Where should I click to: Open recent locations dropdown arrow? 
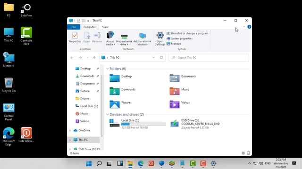[x=87, y=58]
